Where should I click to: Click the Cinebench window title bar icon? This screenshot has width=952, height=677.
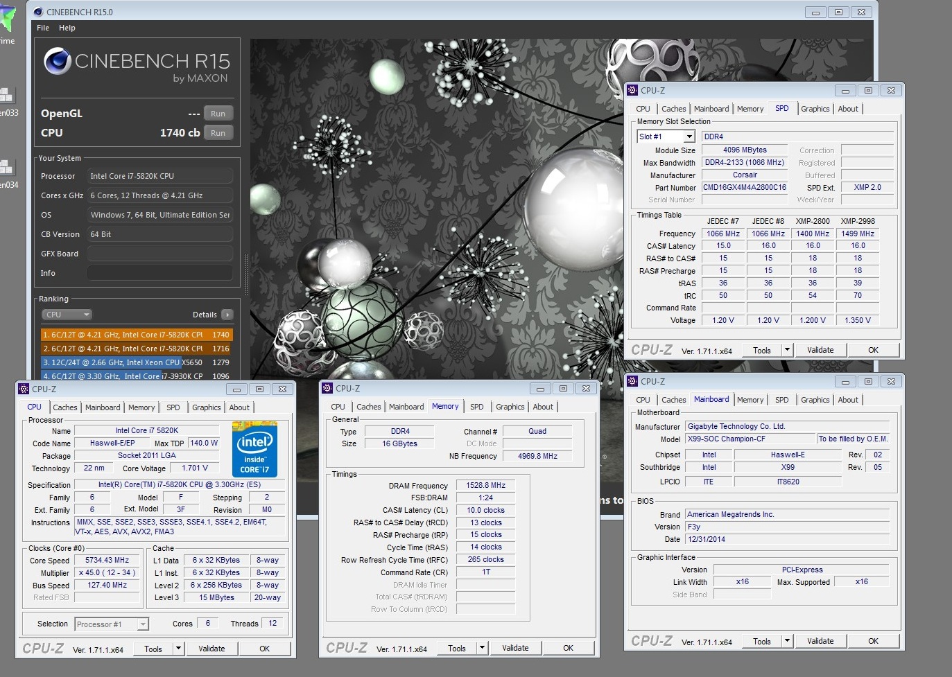pyautogui.click(x=38, y=12)
